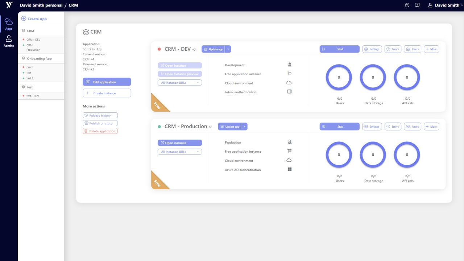
Task: Click More for CRM - DEV
Action: 431,49
